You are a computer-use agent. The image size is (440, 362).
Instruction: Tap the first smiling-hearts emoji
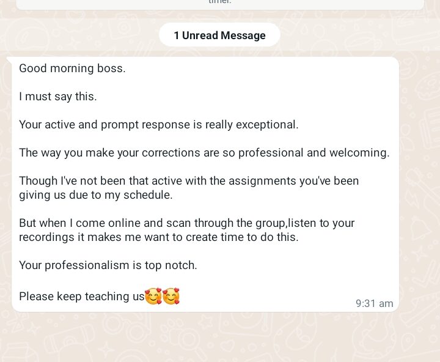[x=153, y=296]
